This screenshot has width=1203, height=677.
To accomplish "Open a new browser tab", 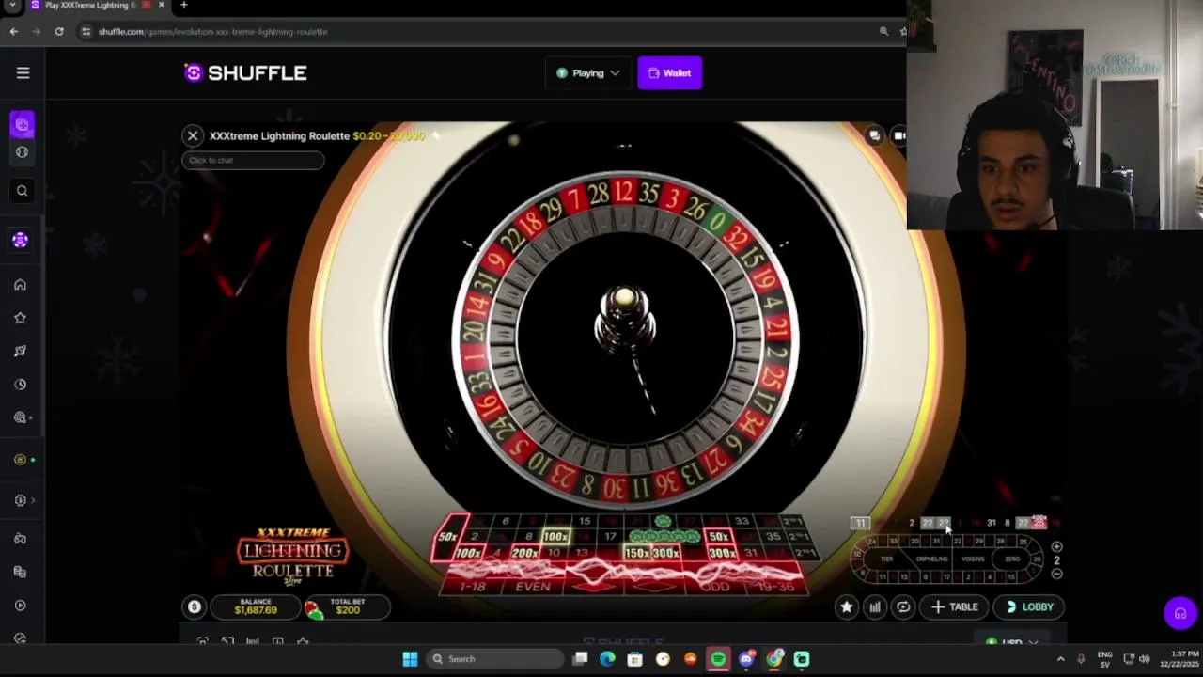I will tap(183, 6).
